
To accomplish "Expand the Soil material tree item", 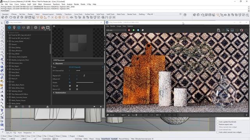I will click(x=7, y=82).
